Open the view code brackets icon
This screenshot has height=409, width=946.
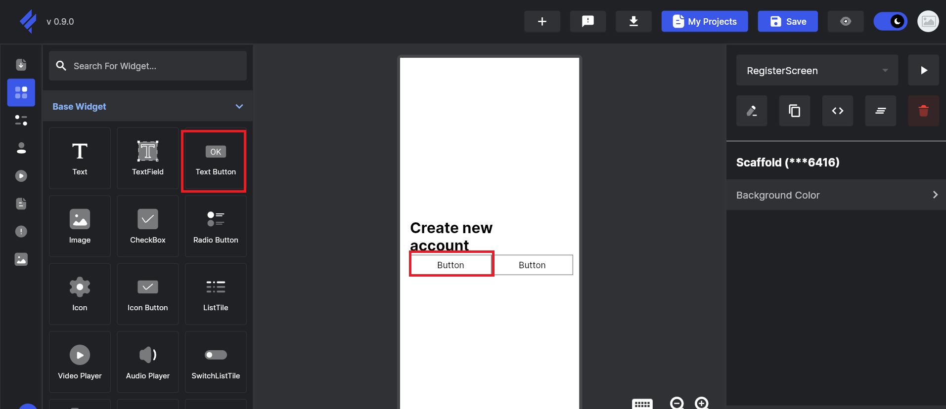pos(837,111)
